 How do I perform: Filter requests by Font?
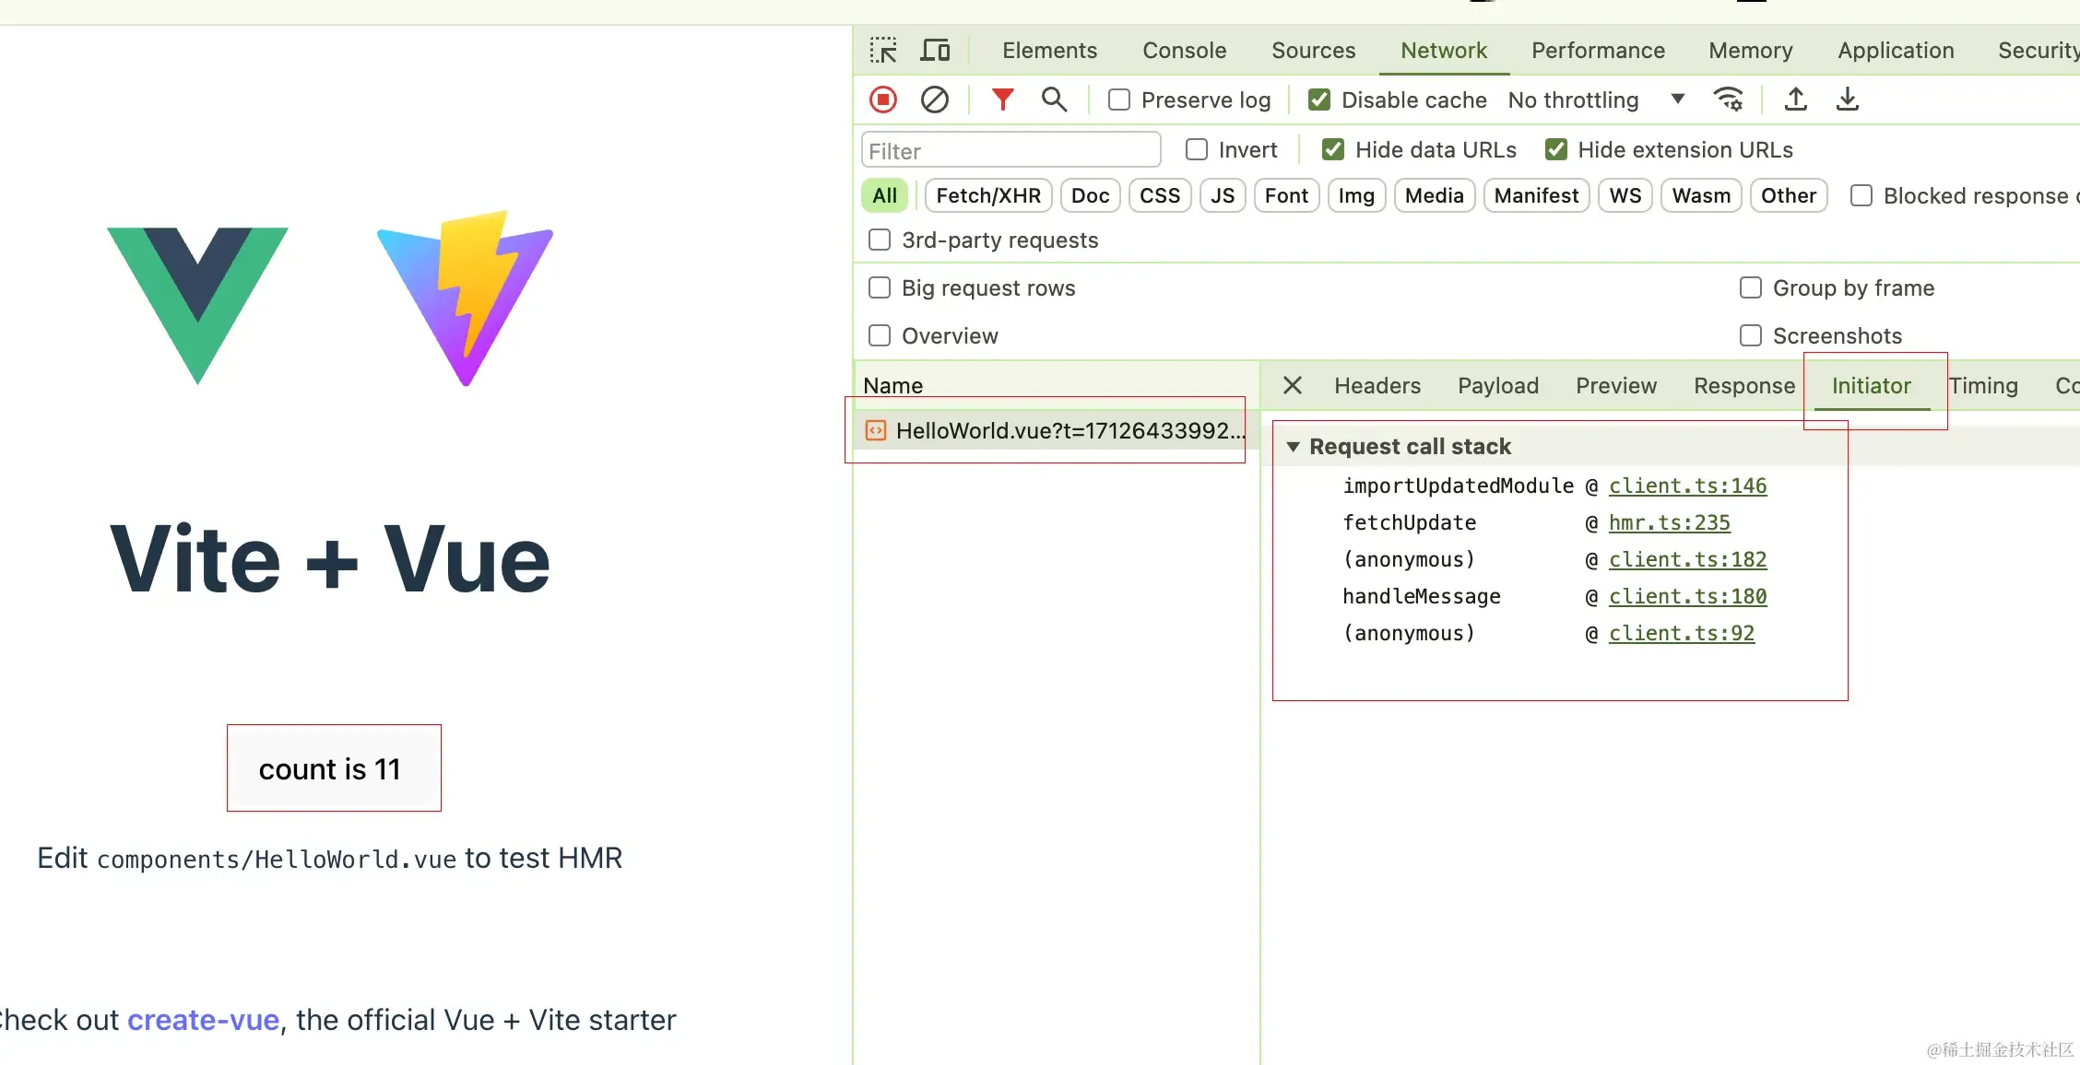(1286, 195)
